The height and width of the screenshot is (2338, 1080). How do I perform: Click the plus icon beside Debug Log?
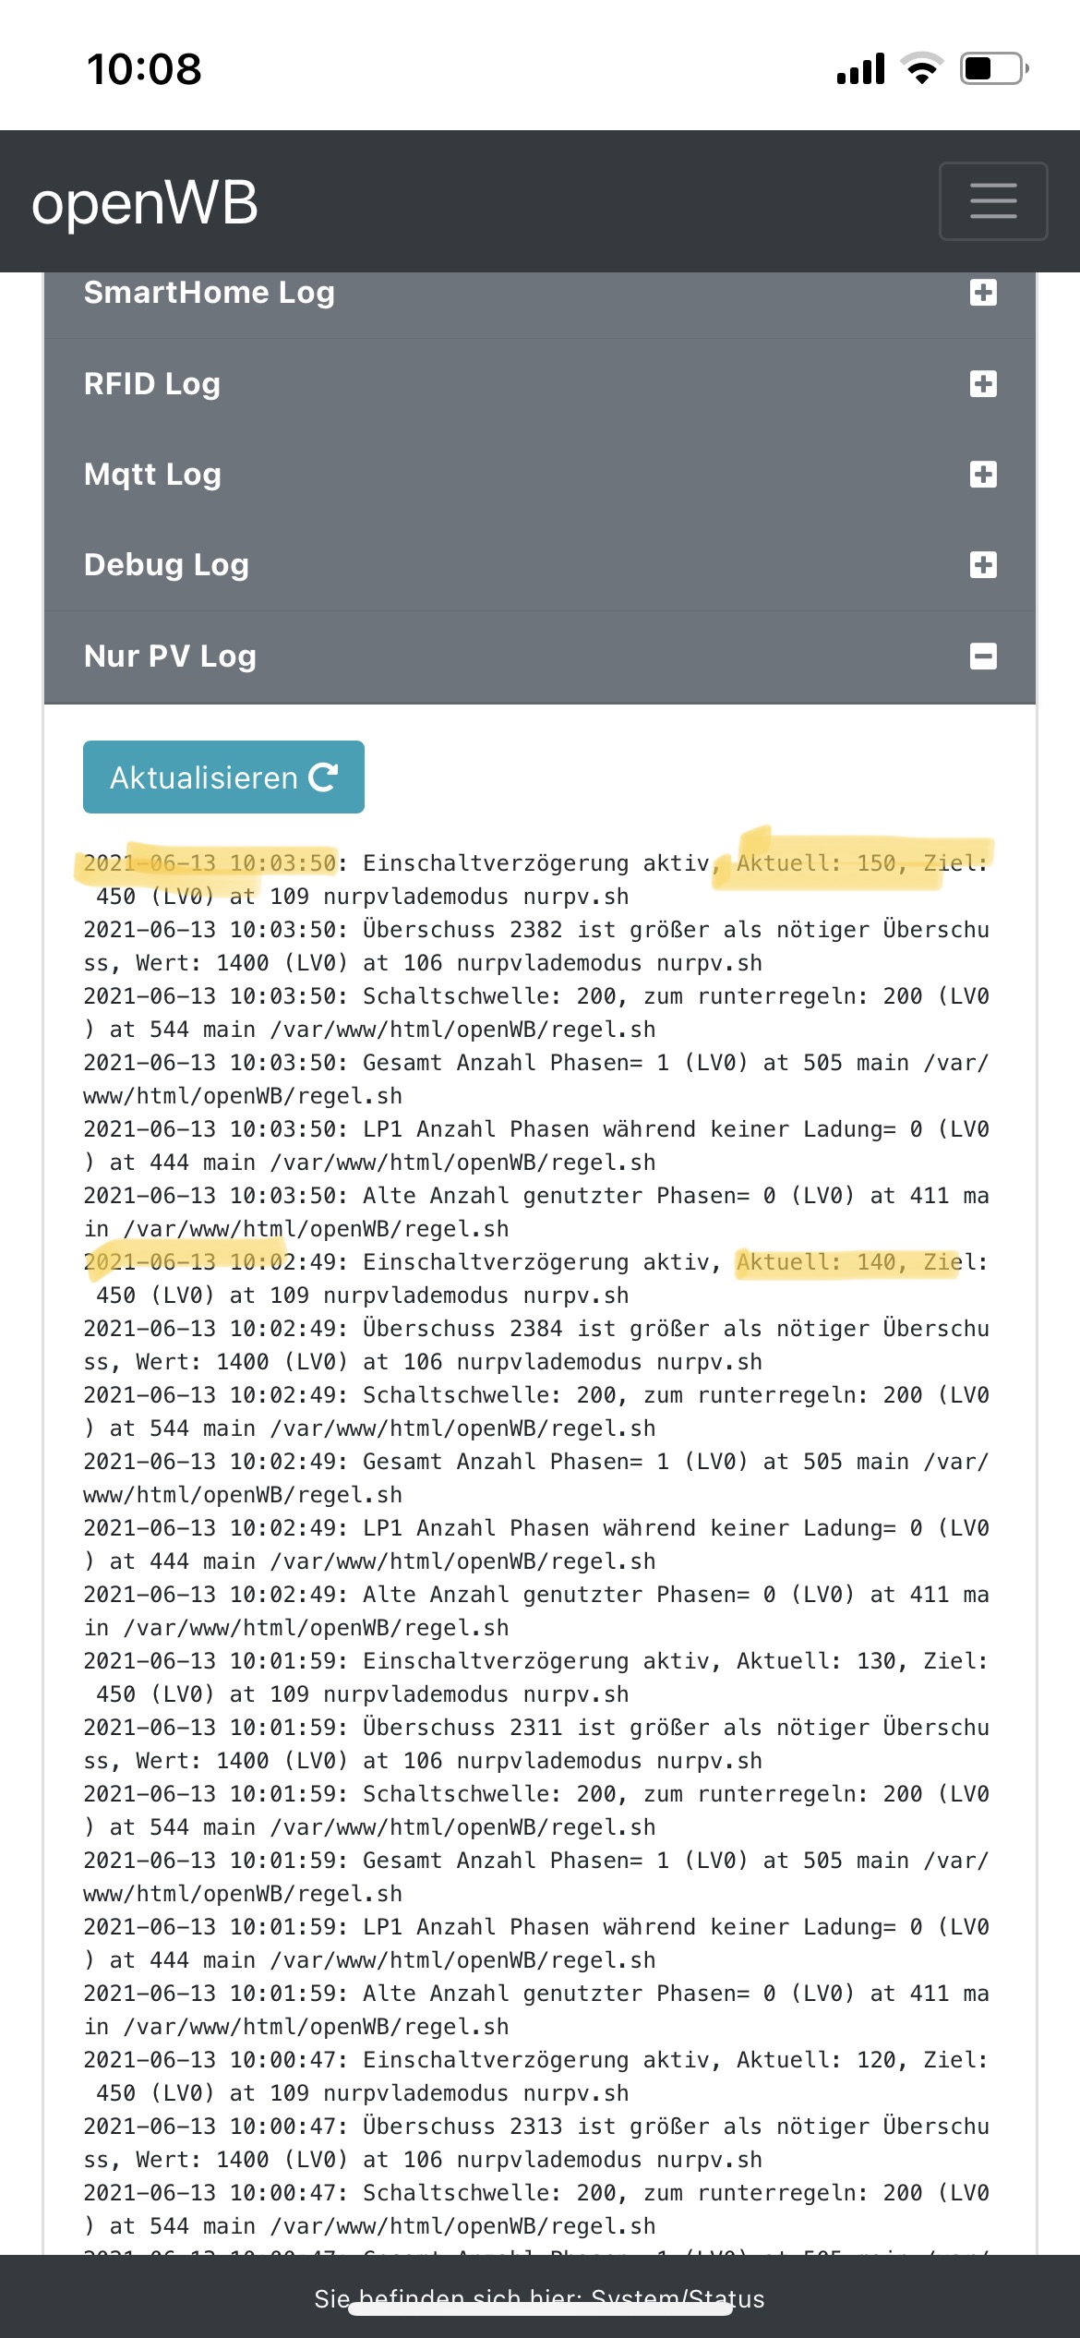tap(983, 564)
